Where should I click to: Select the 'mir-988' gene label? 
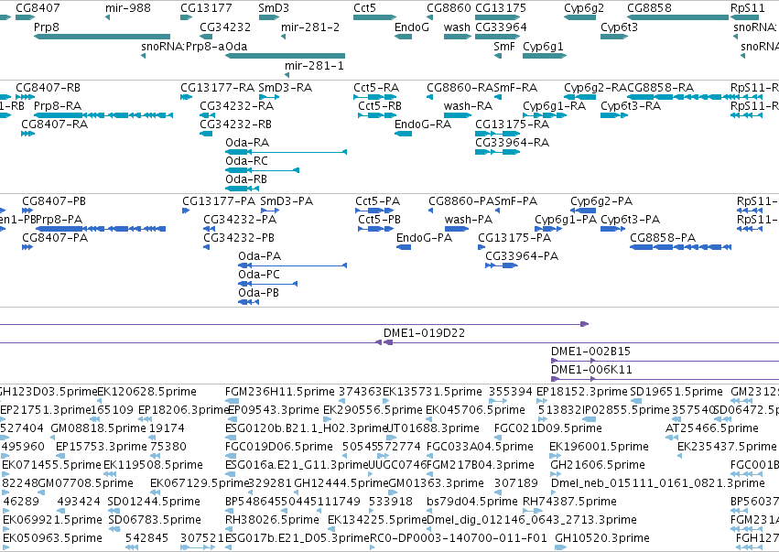click(x=128, y=8)
